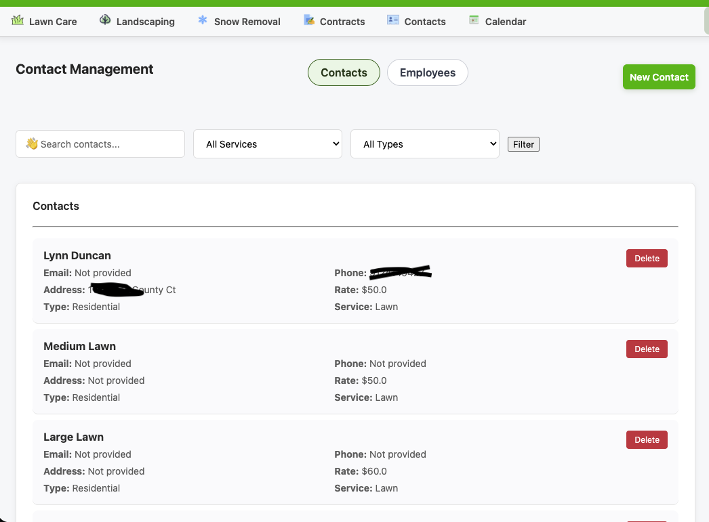Focus the Search contacts field
The width and height of the screenshot is (709, 522).
click(x=100, y=144)
